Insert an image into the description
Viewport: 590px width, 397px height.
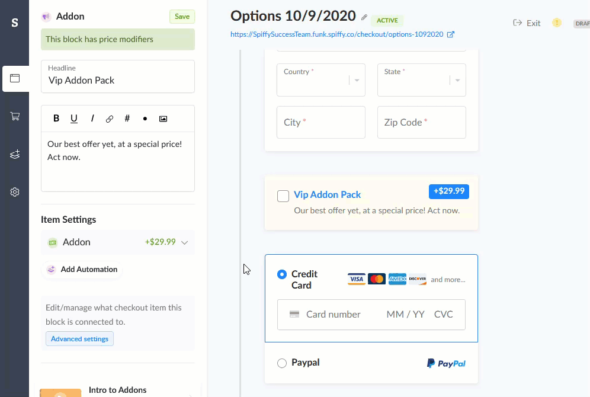[x=163, y=119]
